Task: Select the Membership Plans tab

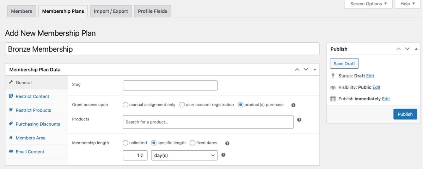Action: point(63,11)
